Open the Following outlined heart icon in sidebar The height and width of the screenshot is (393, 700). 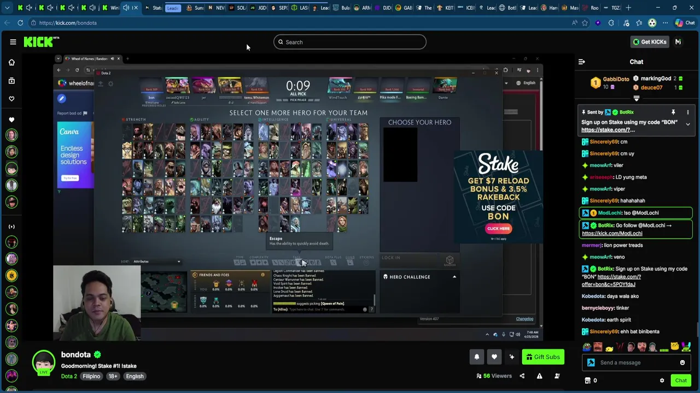(11, 99)
